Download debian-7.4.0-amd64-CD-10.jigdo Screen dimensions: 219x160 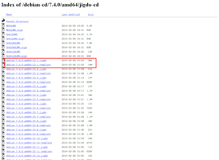27,139
